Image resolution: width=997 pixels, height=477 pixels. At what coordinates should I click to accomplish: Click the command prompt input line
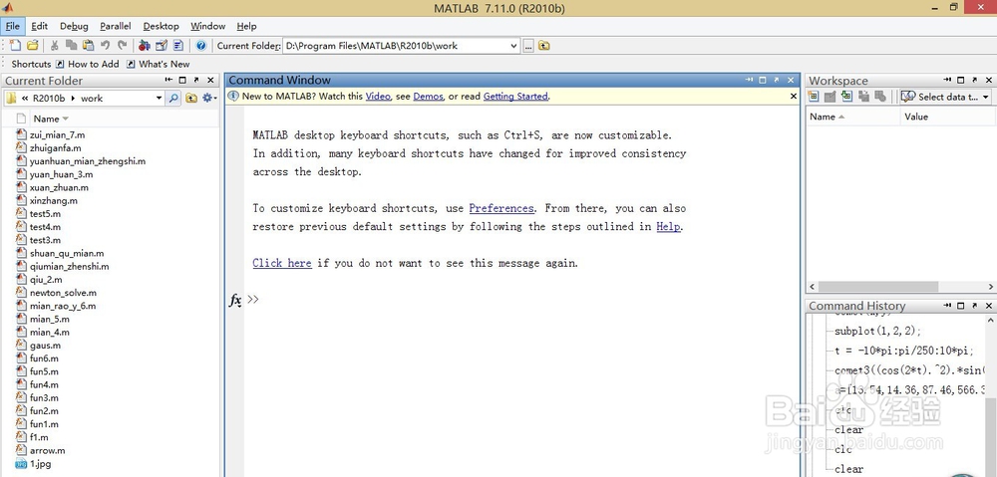coord(521,300)
